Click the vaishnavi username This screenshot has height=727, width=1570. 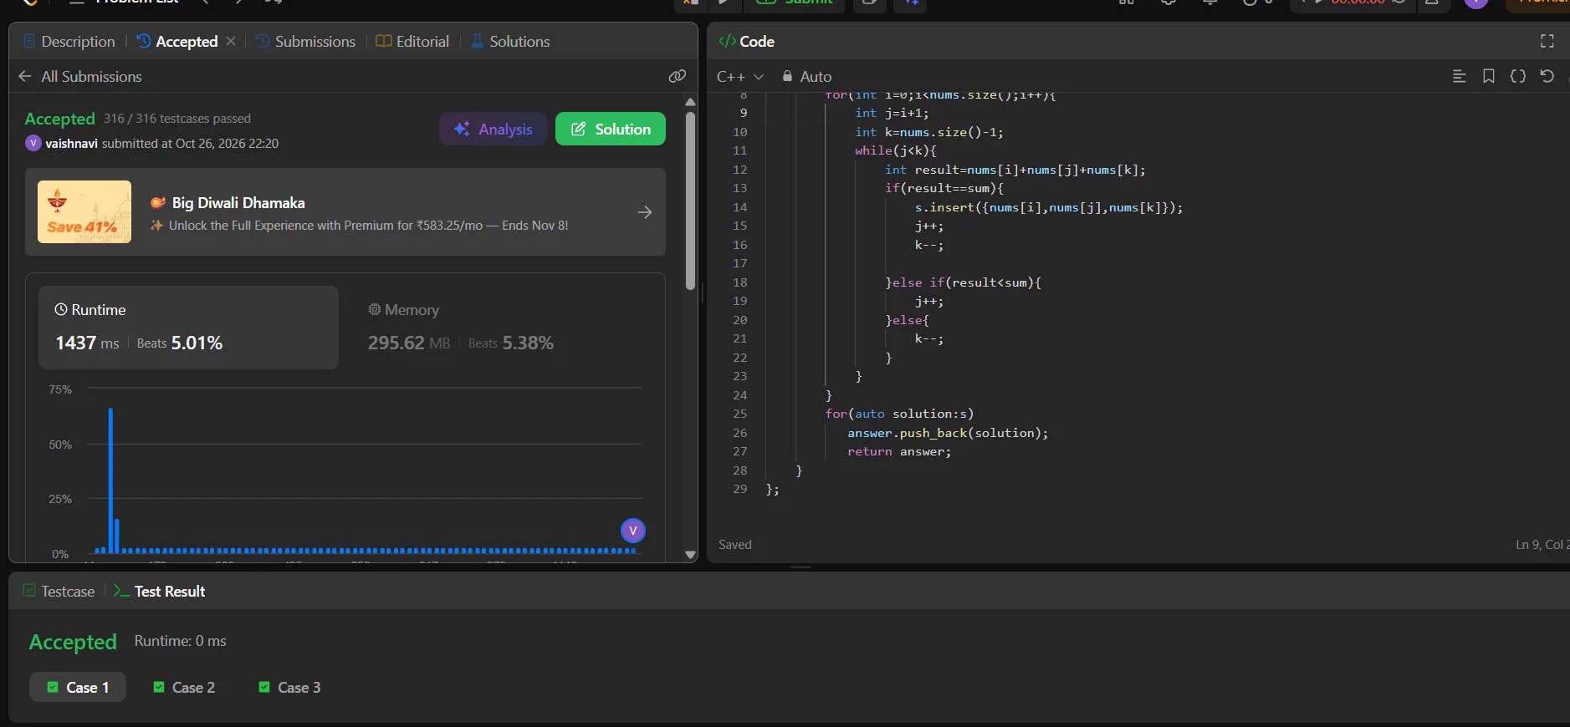(71, 144)
